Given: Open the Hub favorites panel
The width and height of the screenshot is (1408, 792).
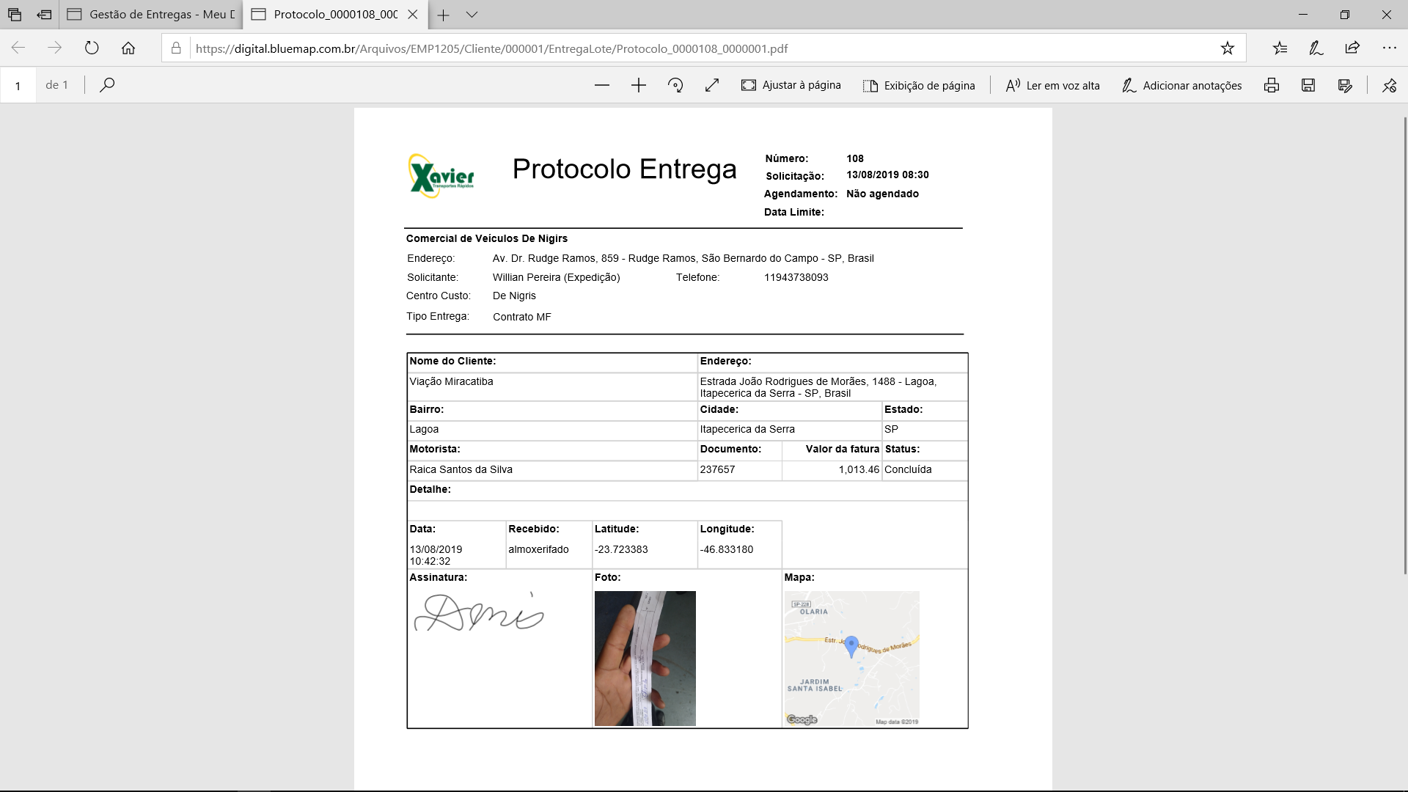Looking at the screenshot, I should tap(1280, 48).
